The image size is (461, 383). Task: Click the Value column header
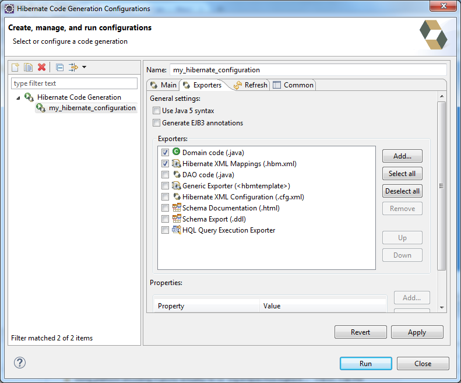[x=323, y=306]
